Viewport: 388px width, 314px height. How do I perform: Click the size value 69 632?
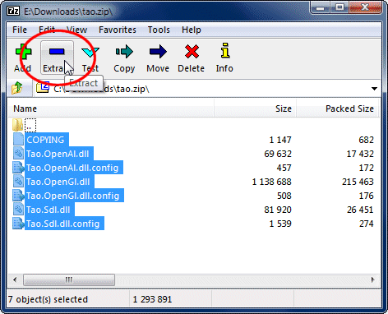[278, 154]
